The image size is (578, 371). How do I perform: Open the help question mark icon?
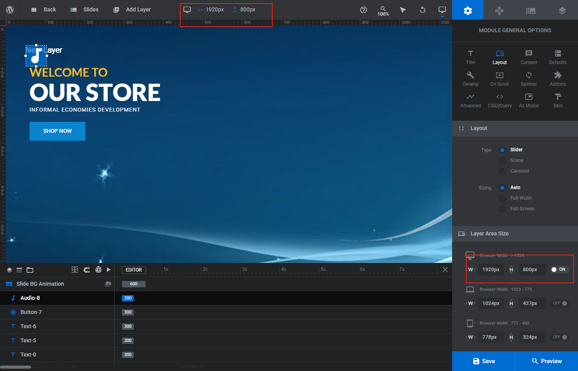[364, 10]
